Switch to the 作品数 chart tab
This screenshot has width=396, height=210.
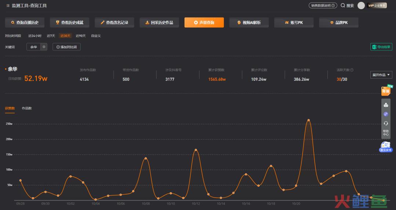[x=27, y=108]
